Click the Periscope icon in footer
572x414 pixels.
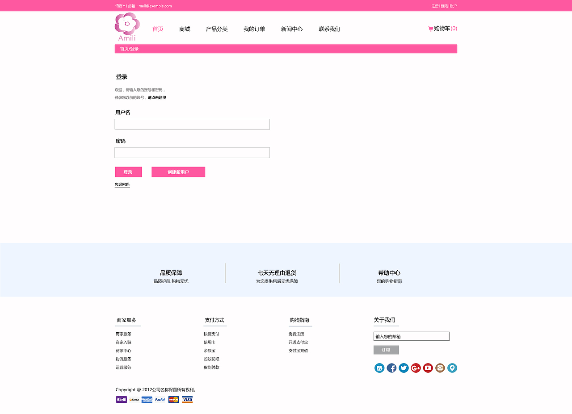pos(452,368)
